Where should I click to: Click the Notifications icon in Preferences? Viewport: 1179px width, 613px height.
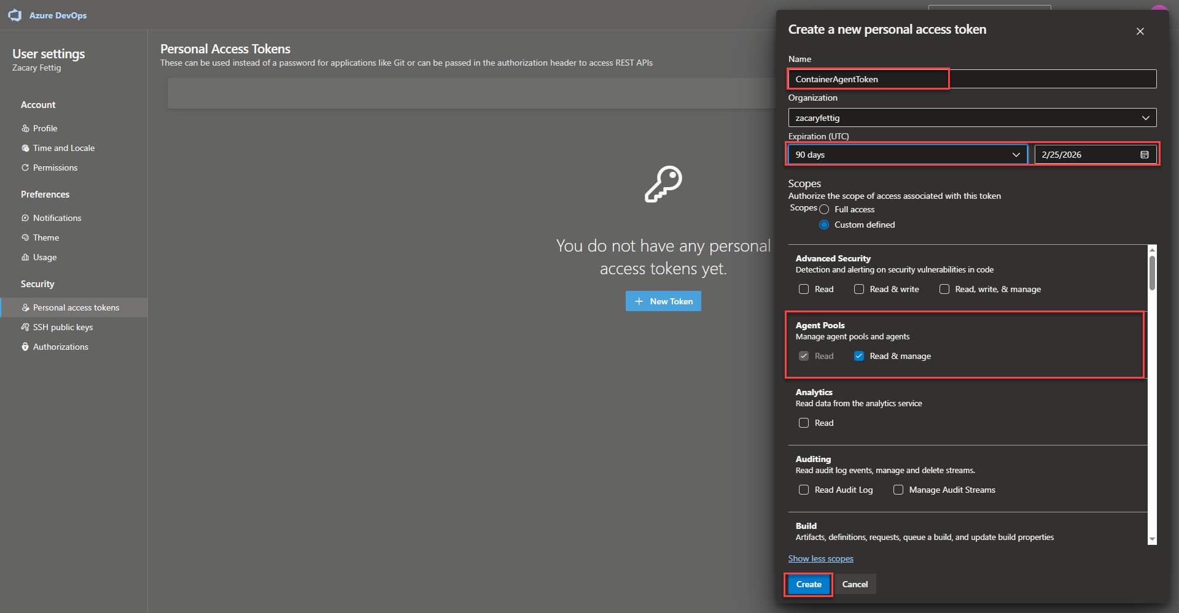pyautogui.click(x=25, y=218)
